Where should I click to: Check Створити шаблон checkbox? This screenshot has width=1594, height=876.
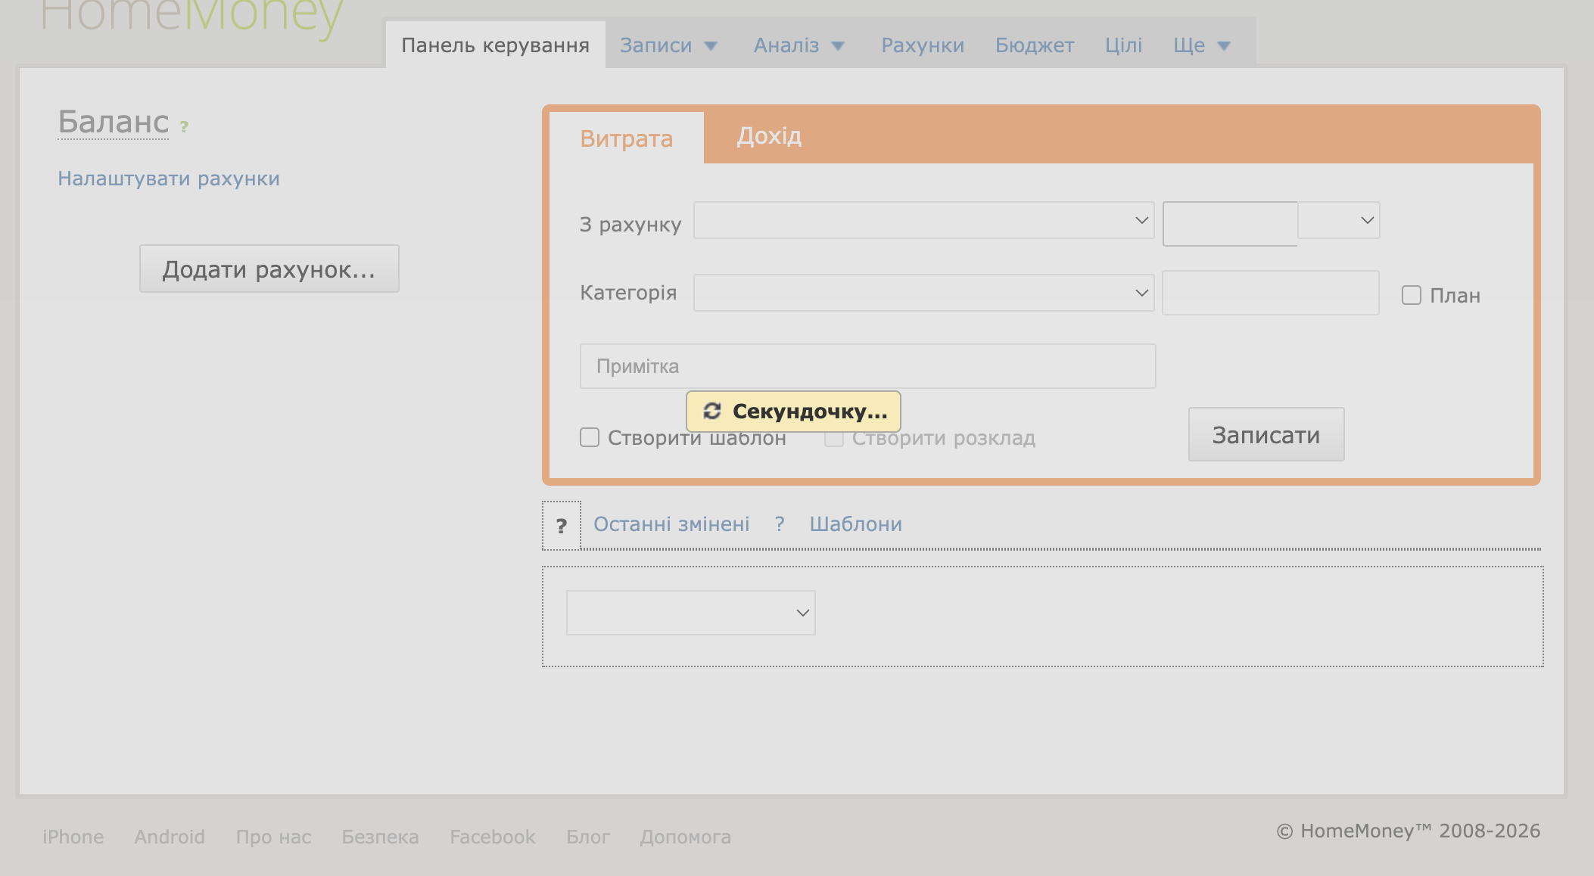coord(590,437)
